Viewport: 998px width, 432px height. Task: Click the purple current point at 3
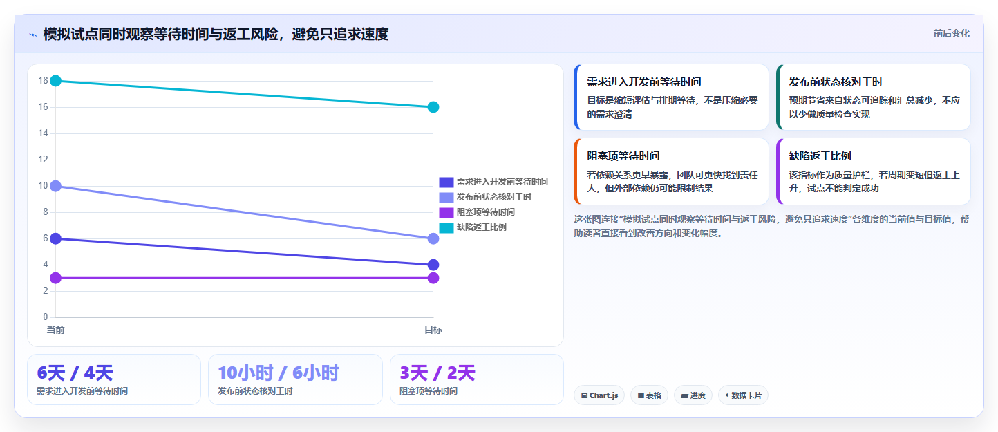56,278
